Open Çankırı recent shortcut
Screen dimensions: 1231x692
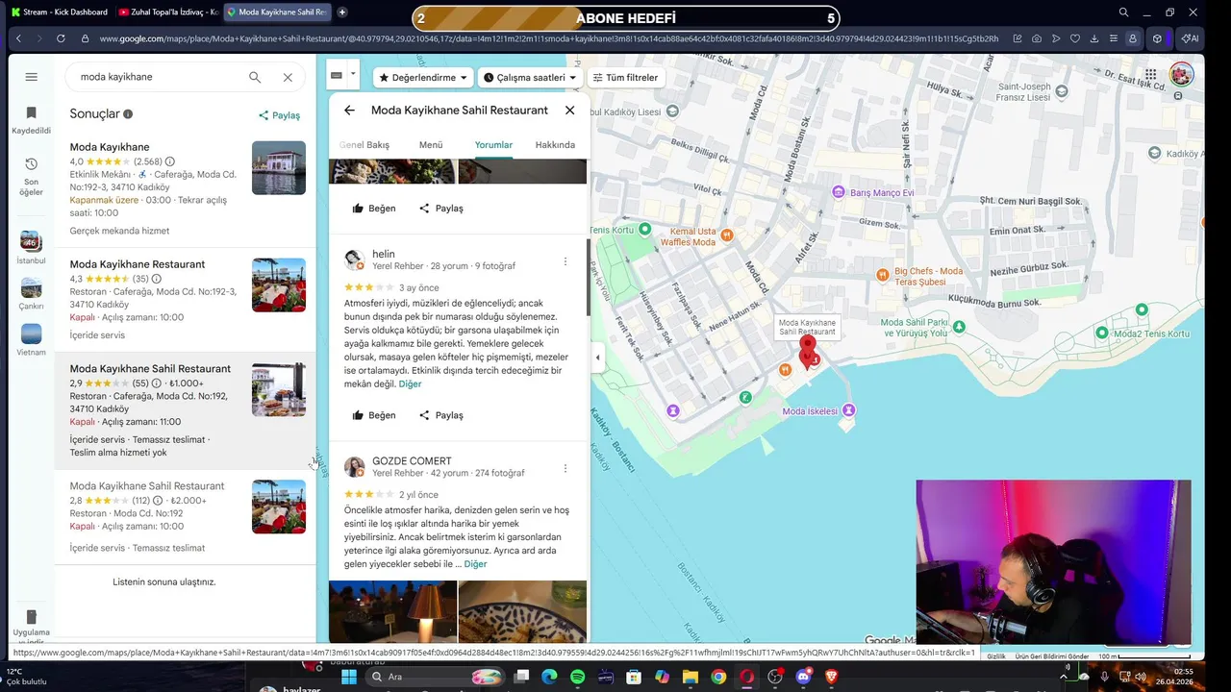click(x=32, y=293)
